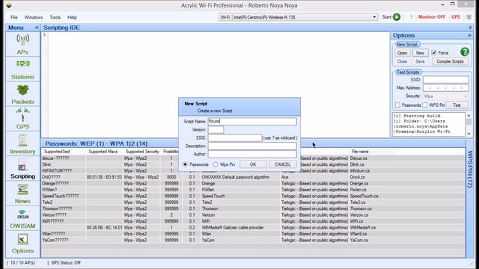Screen dimensions: 479x269
Task: Click the Compile Scripts button
Action: (x=450, y=61)
